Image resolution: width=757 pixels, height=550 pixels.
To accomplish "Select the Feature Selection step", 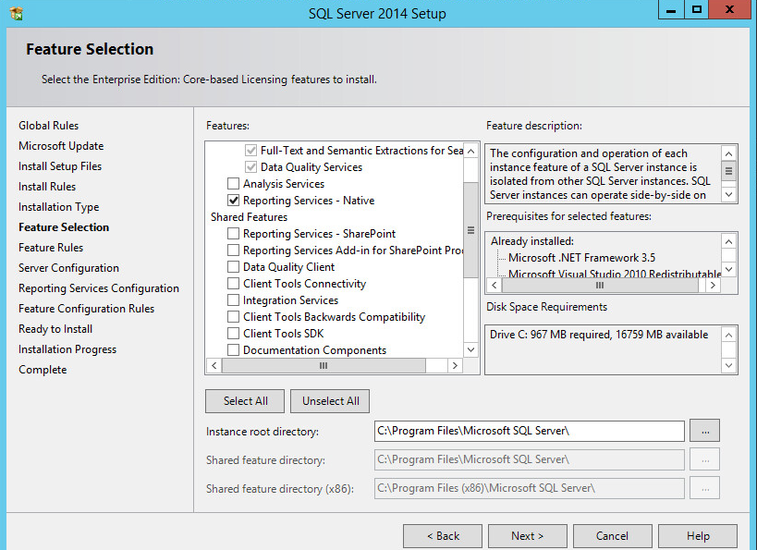I will pyautogui.click(x=64, y=227).
